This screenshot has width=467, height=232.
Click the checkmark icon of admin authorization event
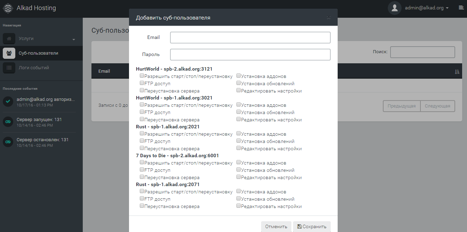click(x=8, y=102)
